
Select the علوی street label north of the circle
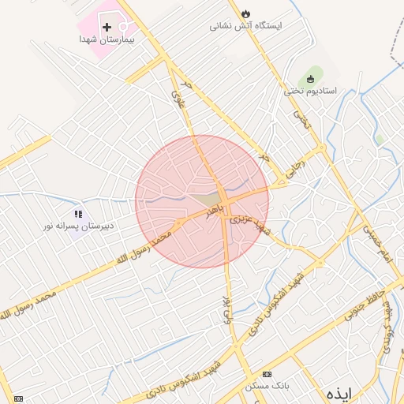[x=178, y=99]
